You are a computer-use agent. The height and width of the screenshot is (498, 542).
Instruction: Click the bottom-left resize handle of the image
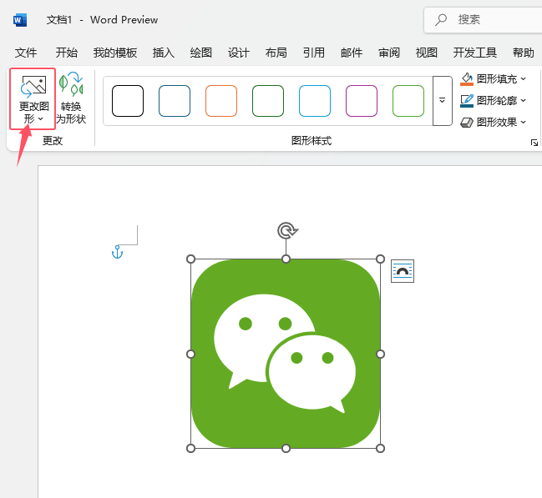point(190,448)
